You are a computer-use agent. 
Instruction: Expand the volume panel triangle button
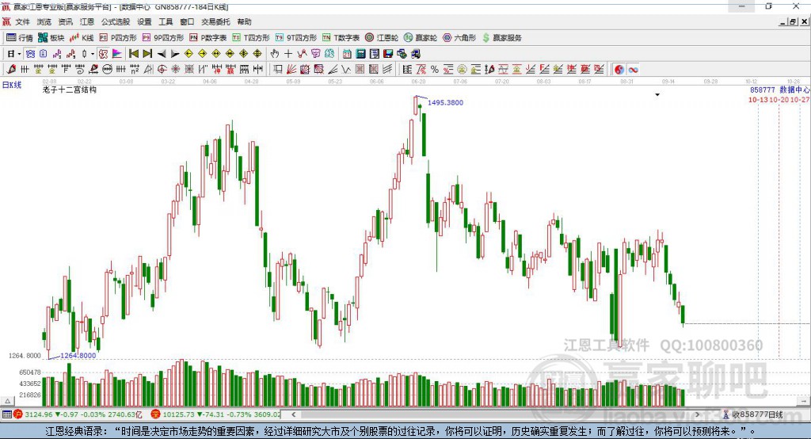[6, 401]
